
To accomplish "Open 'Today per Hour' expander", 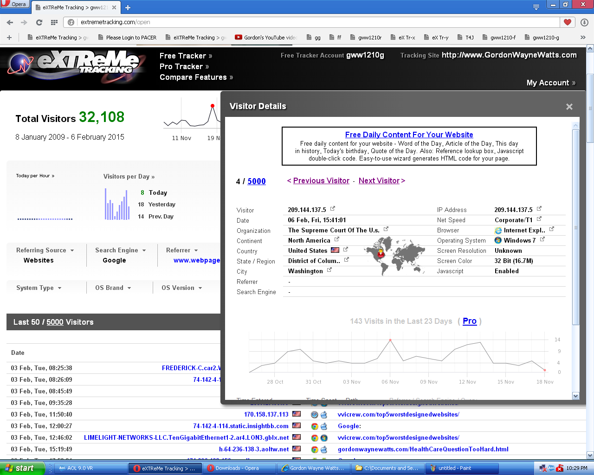I will (35, 176).
